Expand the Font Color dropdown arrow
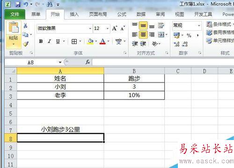This screenshot has height=168, width=234. click(x=108, y=42)
